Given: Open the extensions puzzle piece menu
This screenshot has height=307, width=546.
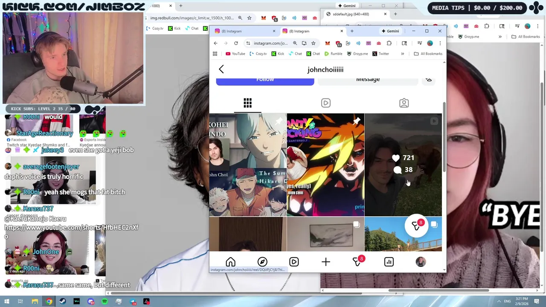Looking at the screenshot, I should pyautogui.click(x=389, y=43).
